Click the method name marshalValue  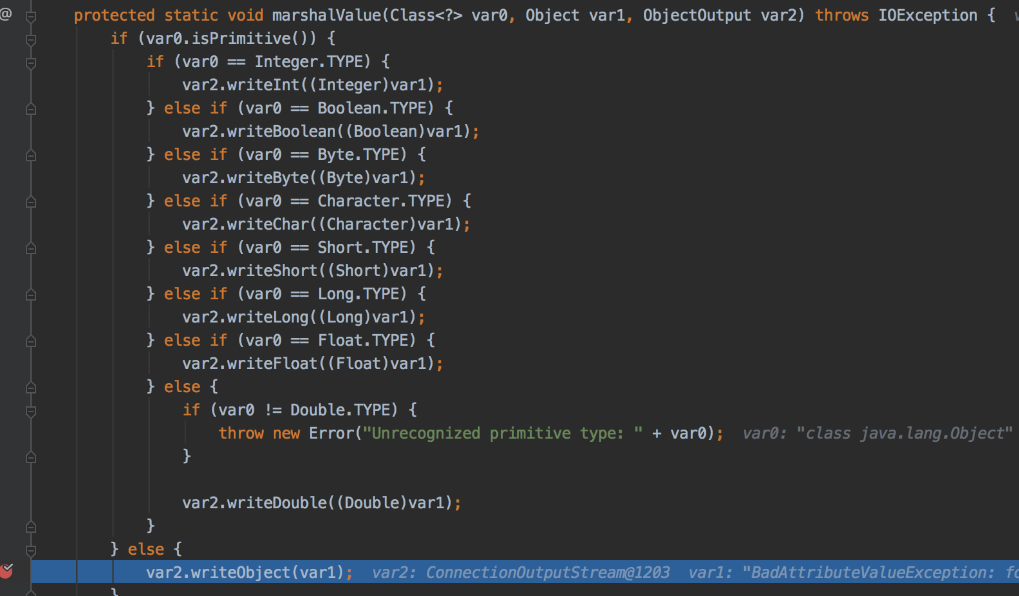coord(327,15)
